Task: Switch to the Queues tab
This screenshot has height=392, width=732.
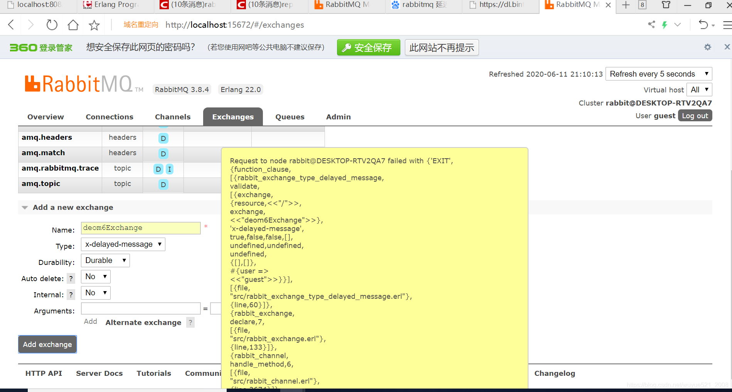Action: click(x=289, y=117)
